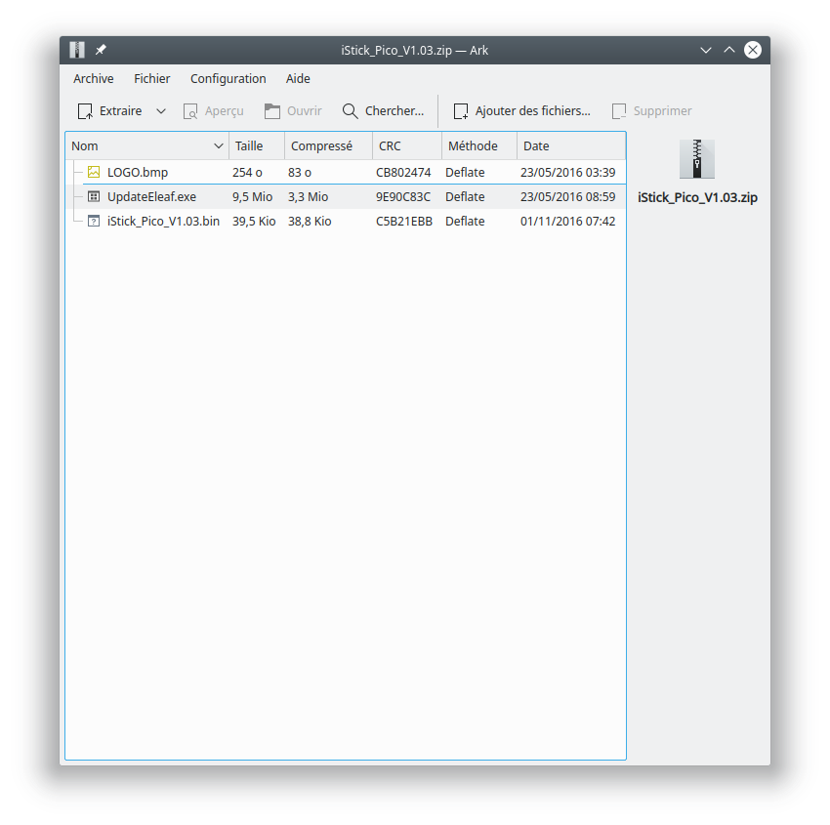Image resolution: width=830 pixels, height=825 pixels.
Task: Sort by the CRC column header
Action: [407, 146]
